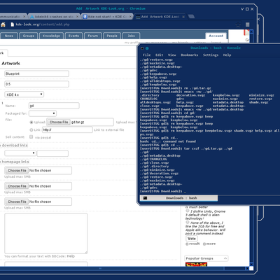Click the new tab button in Chromium

(x=191, y=16)
